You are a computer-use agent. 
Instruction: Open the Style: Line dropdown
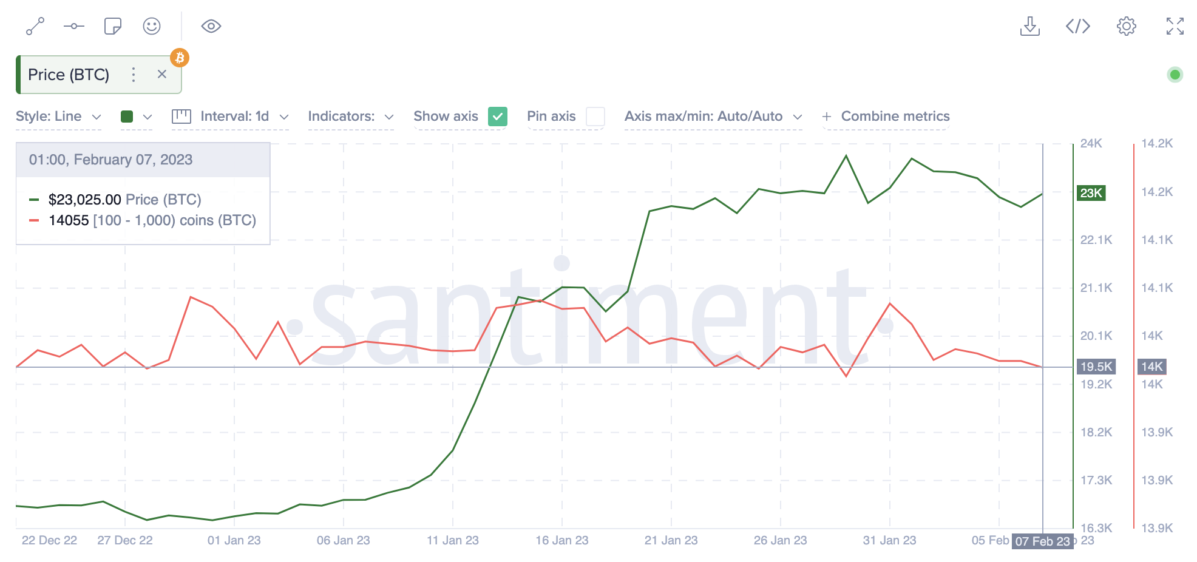pyautogui.click(x=58, y=116)
